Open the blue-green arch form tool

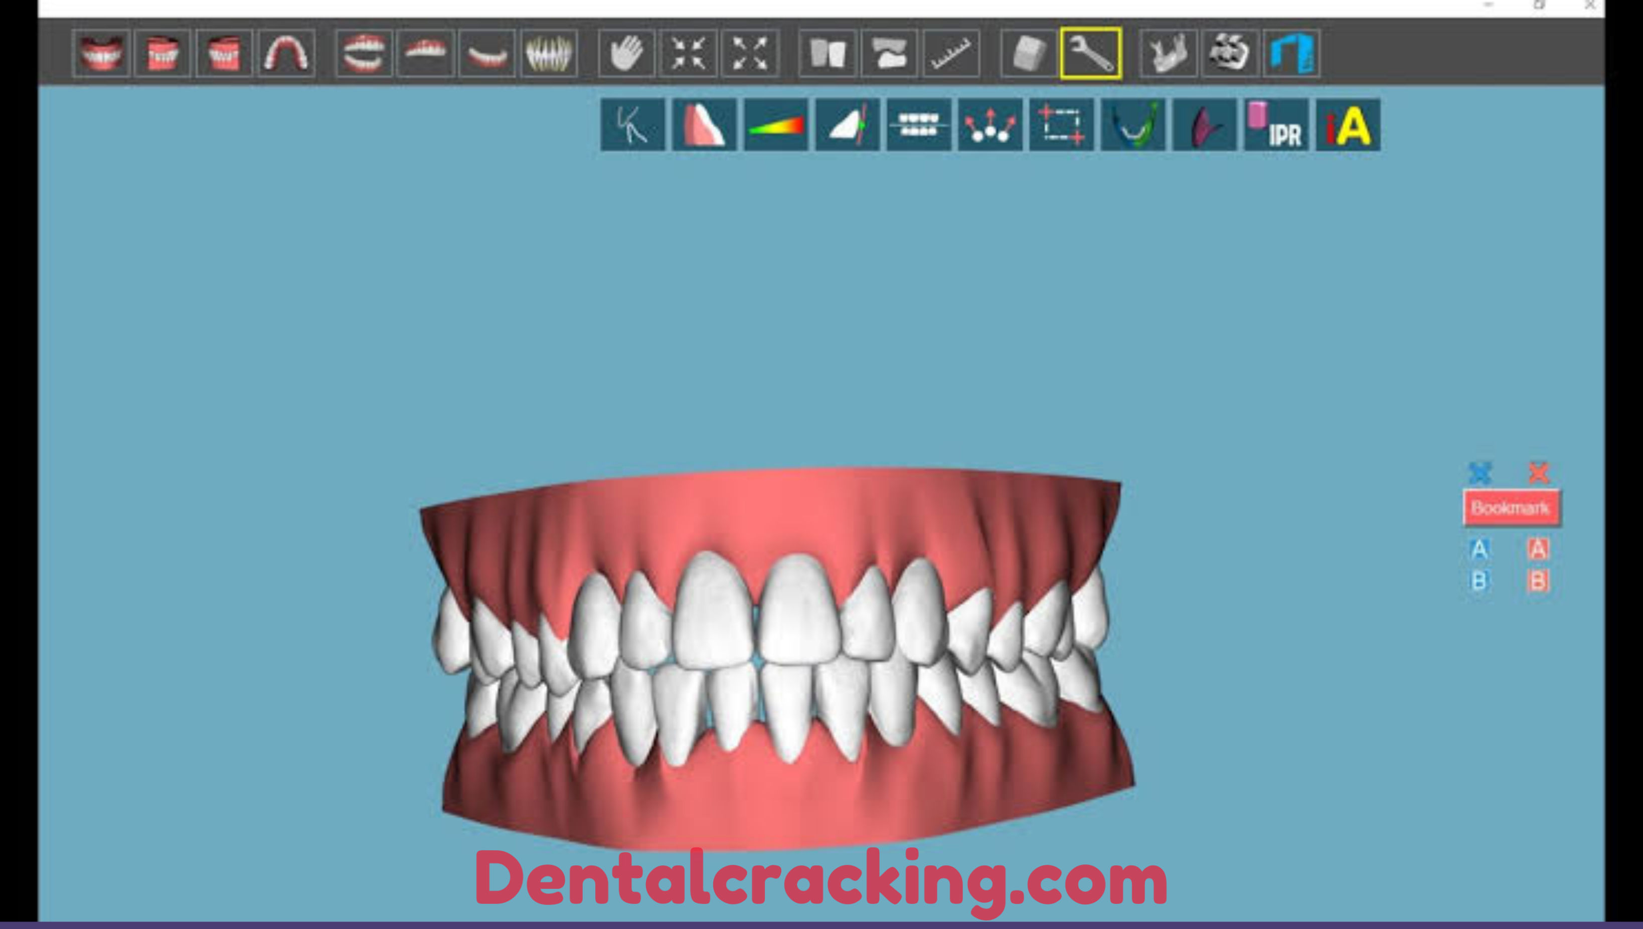point(1132,125)
